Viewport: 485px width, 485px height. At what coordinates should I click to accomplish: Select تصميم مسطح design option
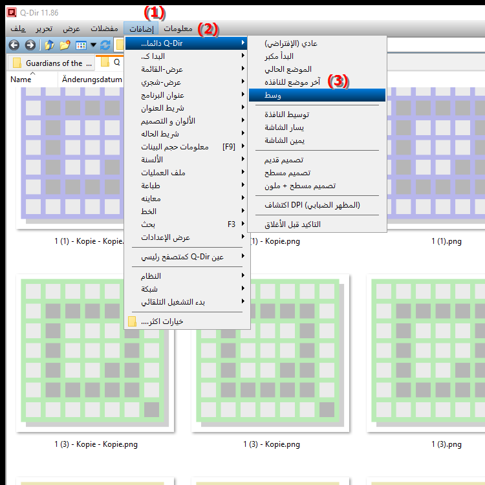point(317,173)
